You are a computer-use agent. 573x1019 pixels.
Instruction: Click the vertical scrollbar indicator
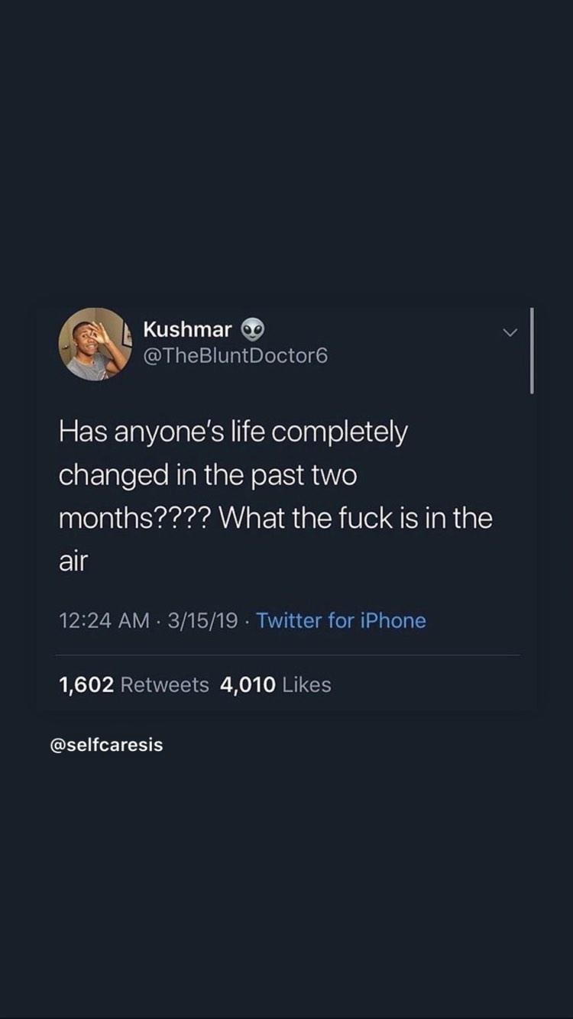(x=532, y=351)
